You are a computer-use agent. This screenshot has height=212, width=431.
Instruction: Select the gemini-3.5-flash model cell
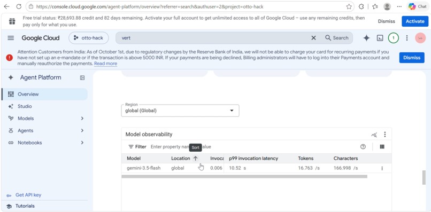143,168
